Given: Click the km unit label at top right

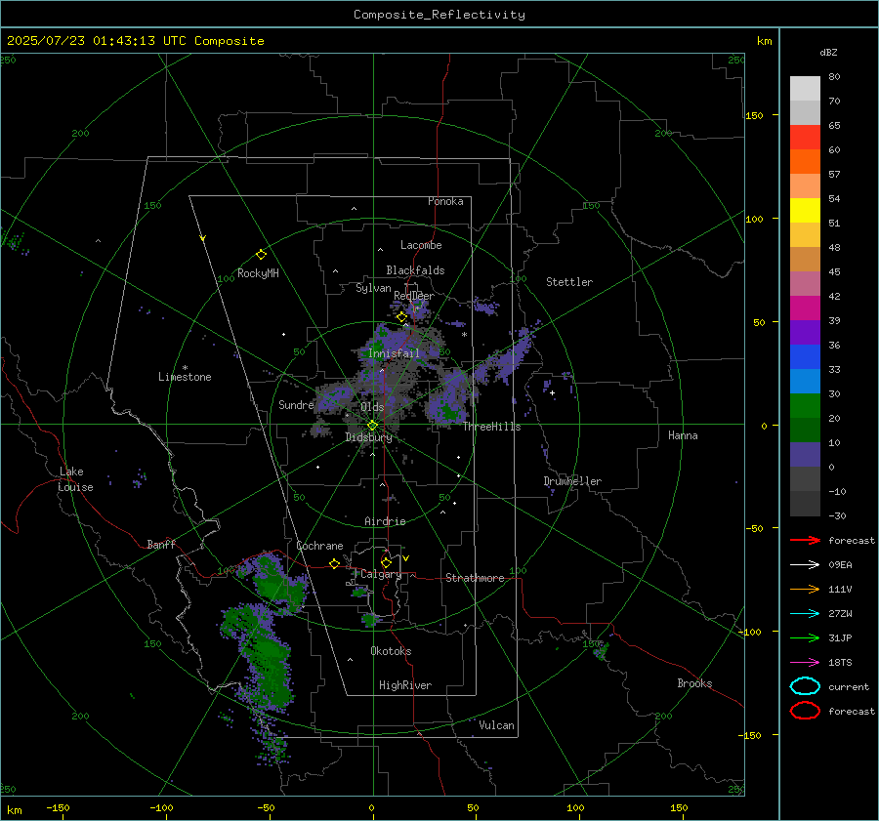Looking at the screenshot, I should 764,41.
